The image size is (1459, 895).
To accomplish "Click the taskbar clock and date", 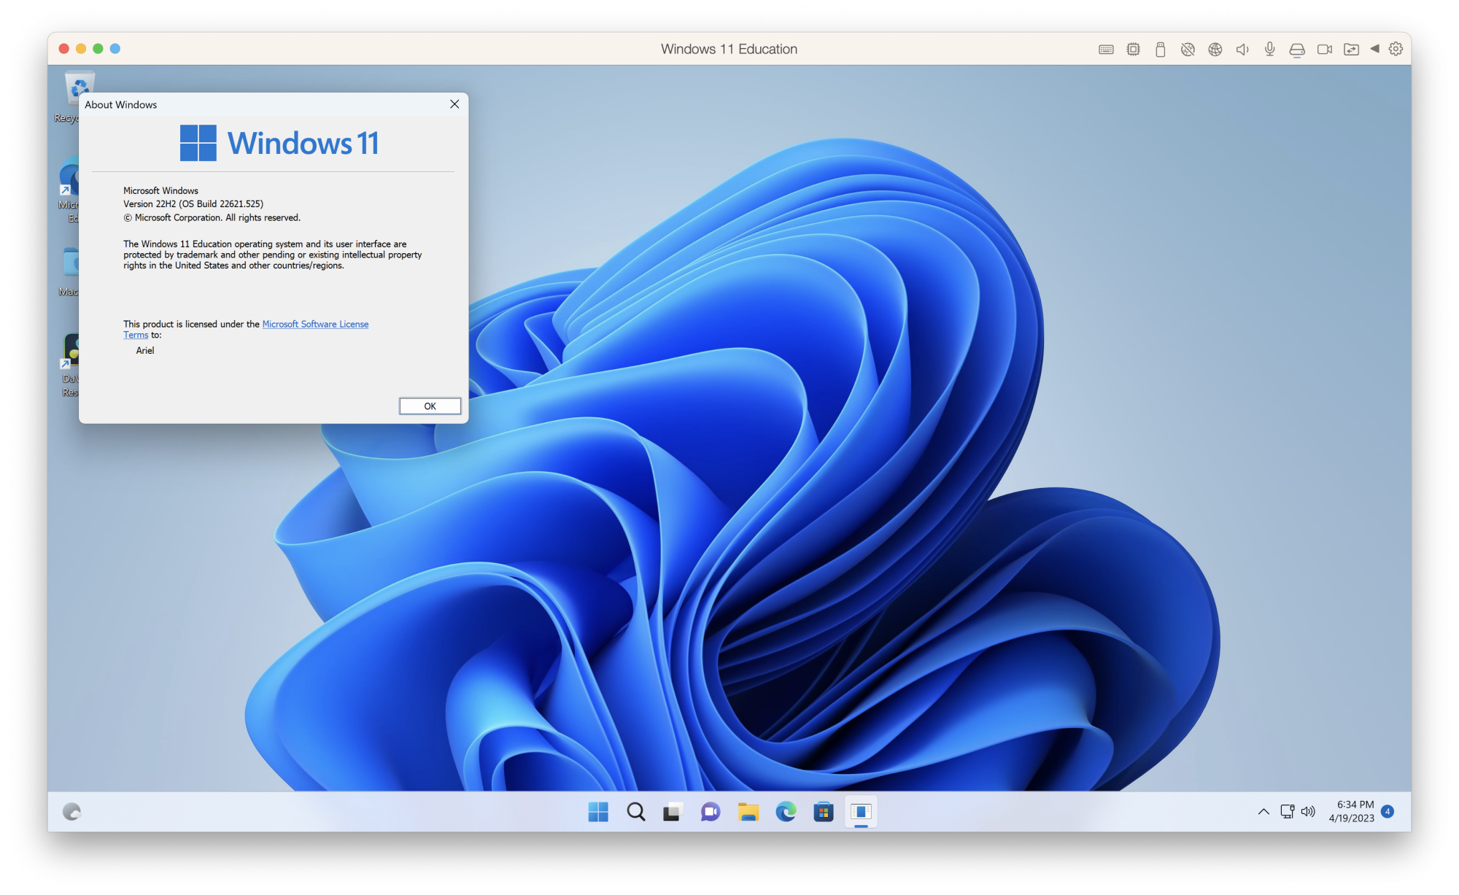I will point(1353,811).
